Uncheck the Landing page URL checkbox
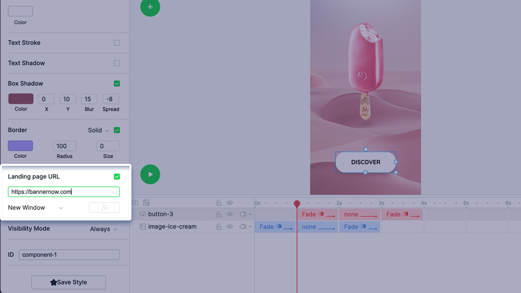Viewport: 521px width, 293px height. (x=117, y=176)
